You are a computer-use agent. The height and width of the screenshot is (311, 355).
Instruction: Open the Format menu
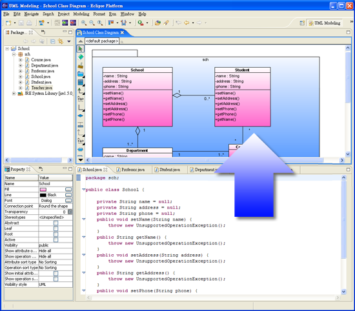click(99, 14)
